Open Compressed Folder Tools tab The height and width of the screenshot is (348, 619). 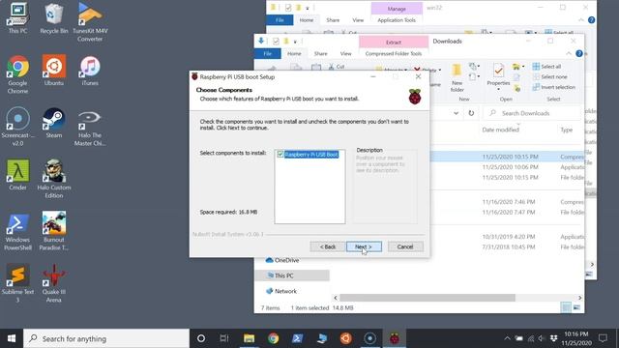[394, 54]
